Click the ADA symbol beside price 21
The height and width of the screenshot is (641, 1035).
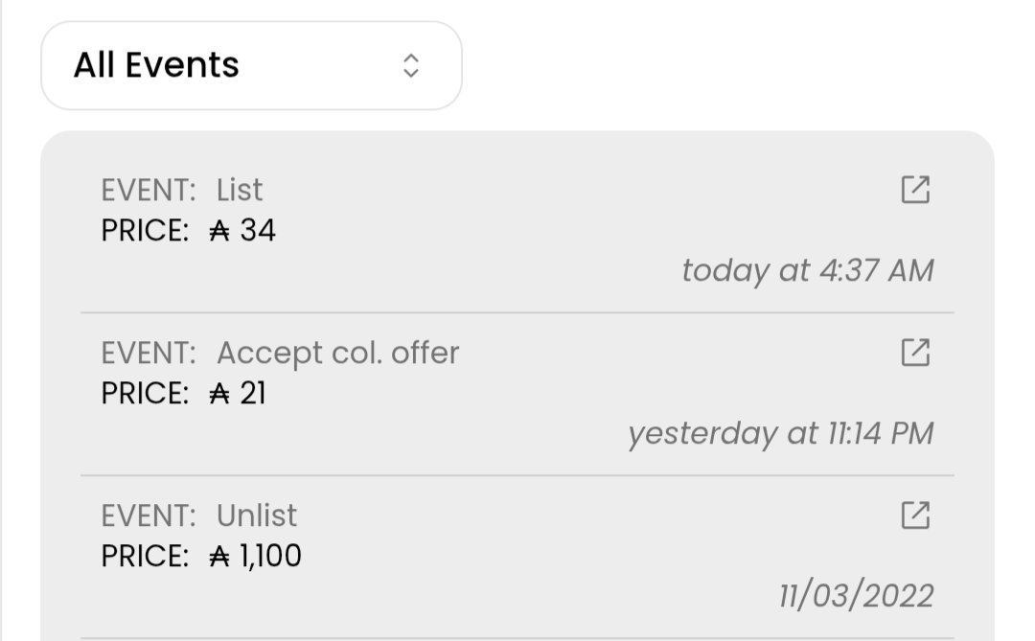pyautogui.click(x=219, y=394)
